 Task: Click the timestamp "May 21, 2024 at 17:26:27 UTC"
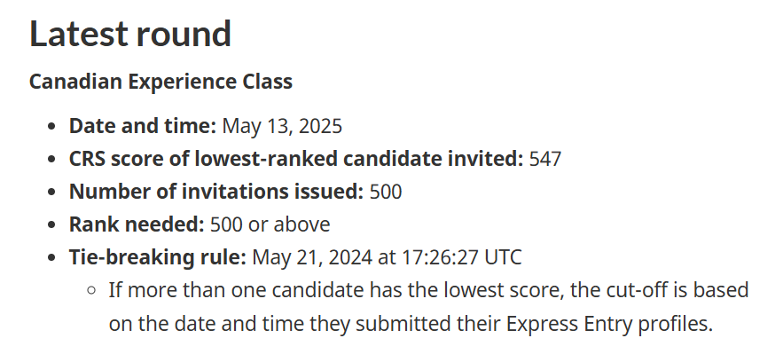click(x=387, y=257)
